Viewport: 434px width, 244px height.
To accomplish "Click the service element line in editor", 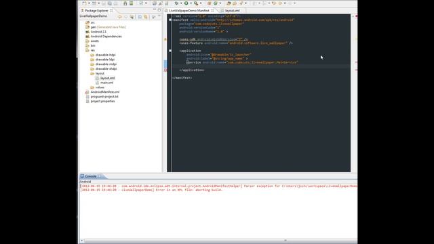I will click(242, 62).
